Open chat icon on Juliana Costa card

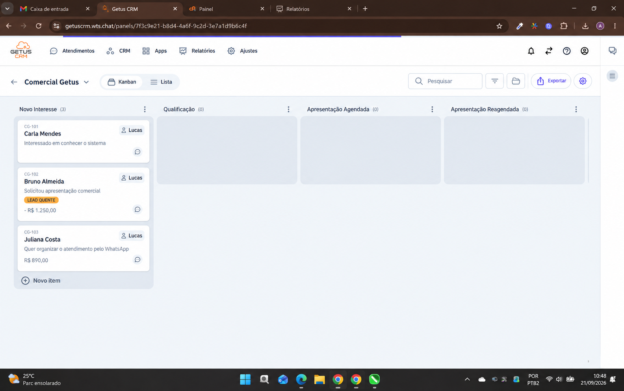(x=137, y=259)
